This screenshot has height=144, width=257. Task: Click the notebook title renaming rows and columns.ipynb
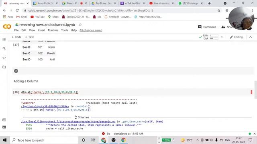click(47, 25)
